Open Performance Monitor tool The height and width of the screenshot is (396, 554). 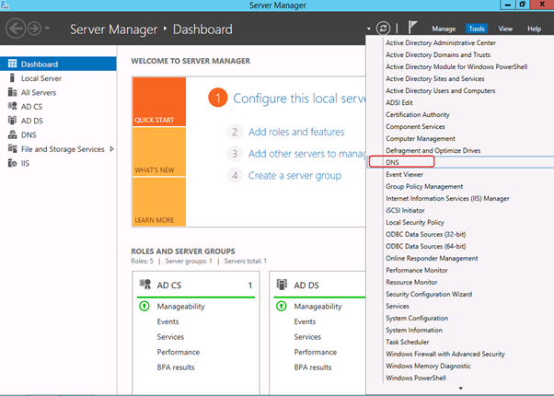click(417, 270)
